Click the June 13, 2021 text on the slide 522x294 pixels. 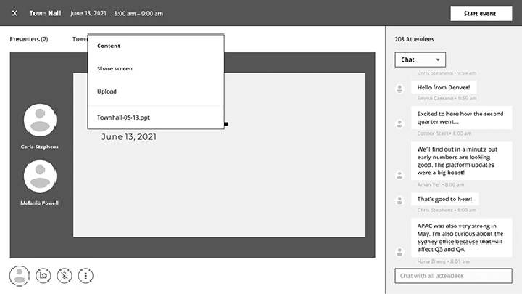[x=129, y=136]
